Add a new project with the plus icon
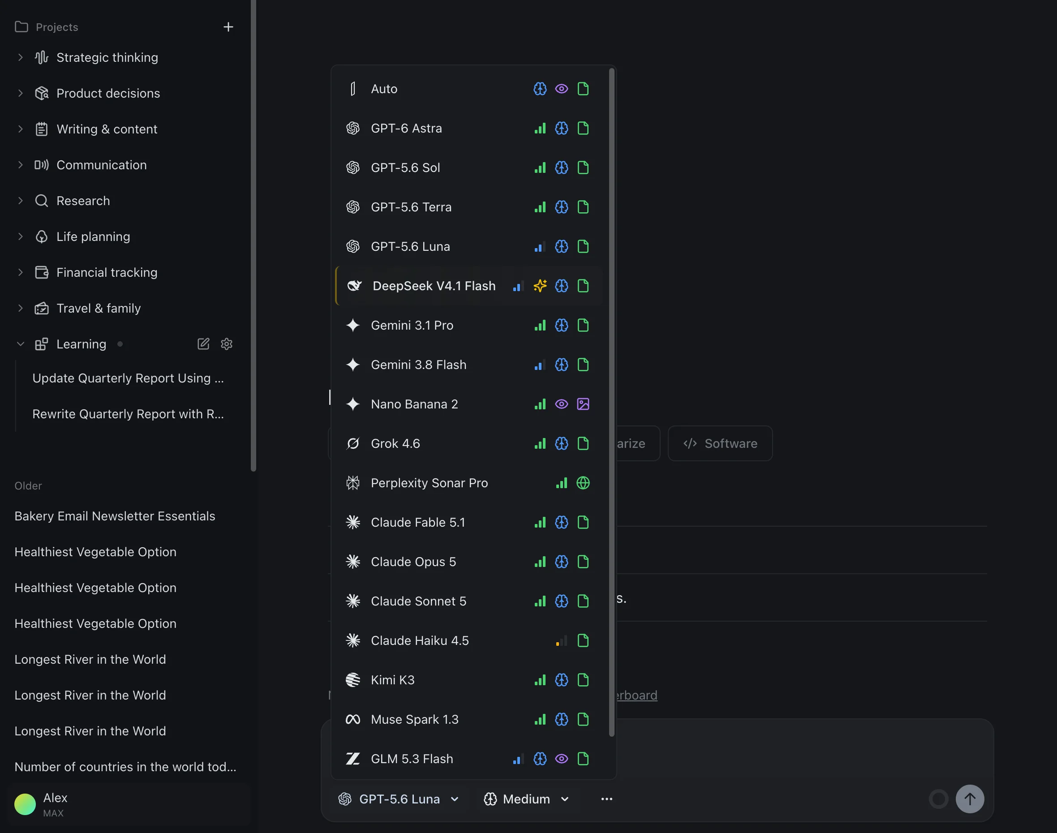This screenshot has height=833, width=1057. point(228,27)
